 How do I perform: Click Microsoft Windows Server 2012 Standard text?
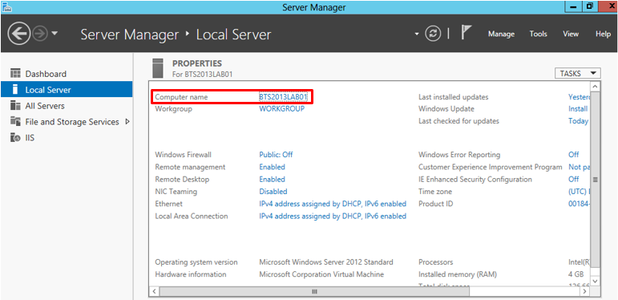326,261
